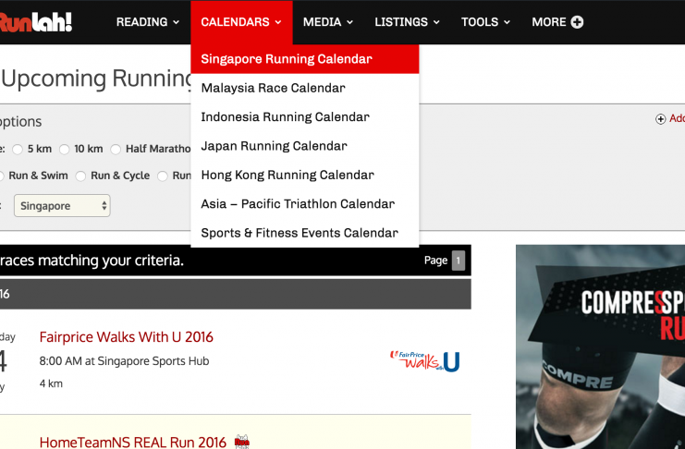Open Hong Kong Running Calendar
This screenshot has width=685, height=449.
click(304, 175)
